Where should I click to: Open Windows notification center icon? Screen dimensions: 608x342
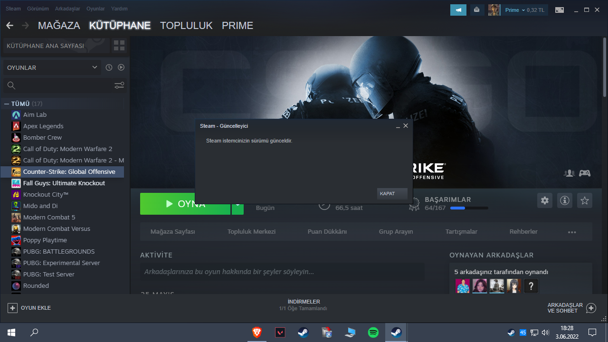tap(592, 332)
